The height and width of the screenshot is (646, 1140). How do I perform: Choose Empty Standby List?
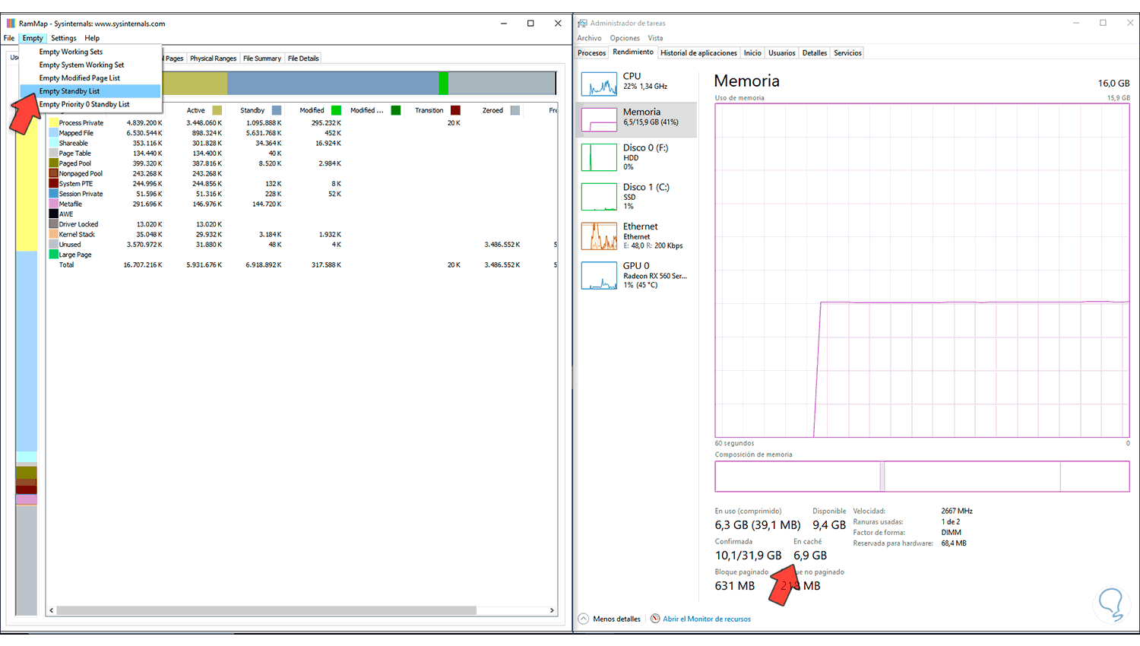click(x=90, y=91)
